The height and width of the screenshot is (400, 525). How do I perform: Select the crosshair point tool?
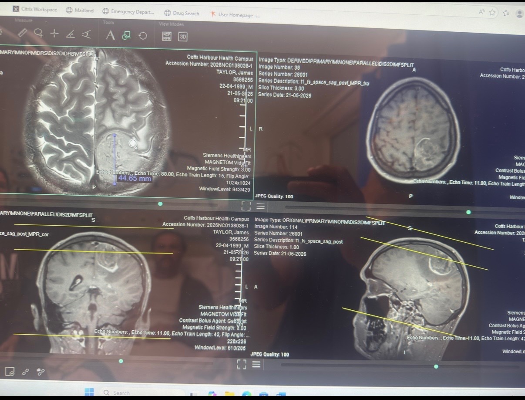54,34
